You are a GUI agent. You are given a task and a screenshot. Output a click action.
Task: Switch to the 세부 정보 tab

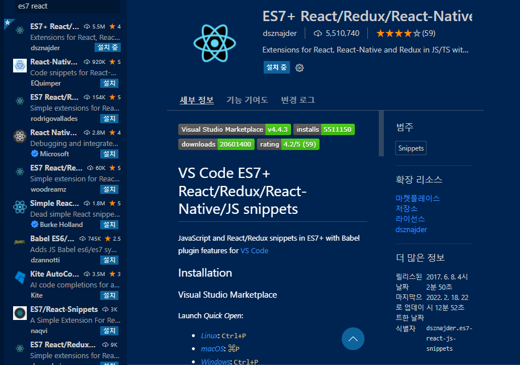(196, 100)
